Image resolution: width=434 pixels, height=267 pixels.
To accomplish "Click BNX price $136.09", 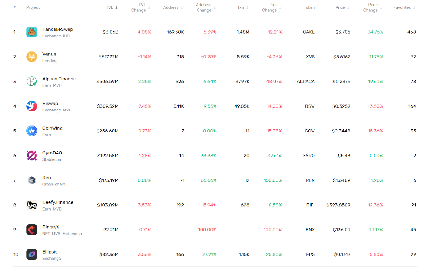I will [342, 230].
